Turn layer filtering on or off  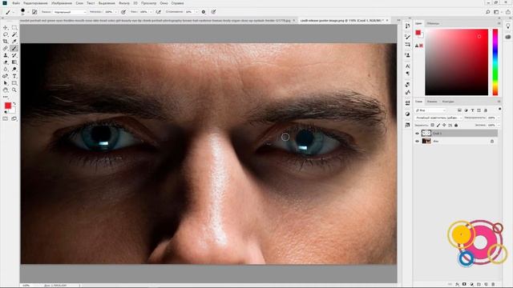(x=499, y=110)
